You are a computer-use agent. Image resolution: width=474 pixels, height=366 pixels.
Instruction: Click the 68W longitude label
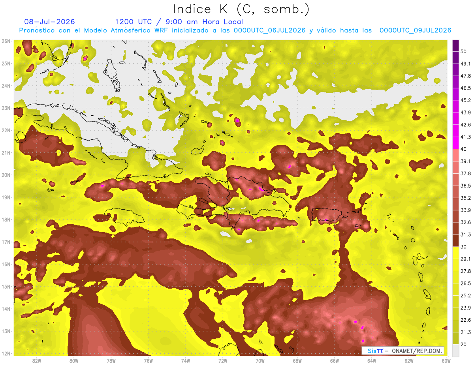pyautogui.click(x=297, y=361)
